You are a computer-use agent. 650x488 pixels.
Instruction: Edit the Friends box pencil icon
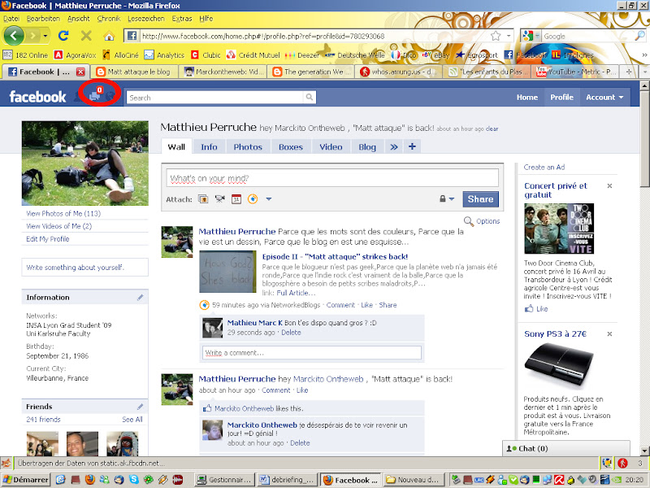pos(140,406)
